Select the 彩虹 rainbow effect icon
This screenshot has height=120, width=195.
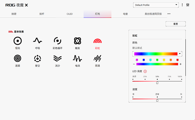[97, 41]
